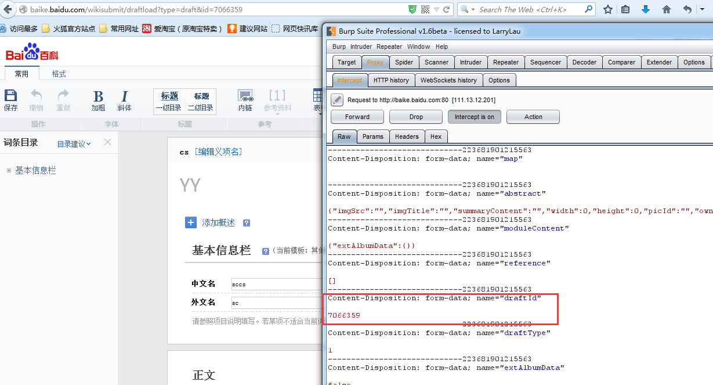Bookmark this page with the star icon

click(607, 9)
